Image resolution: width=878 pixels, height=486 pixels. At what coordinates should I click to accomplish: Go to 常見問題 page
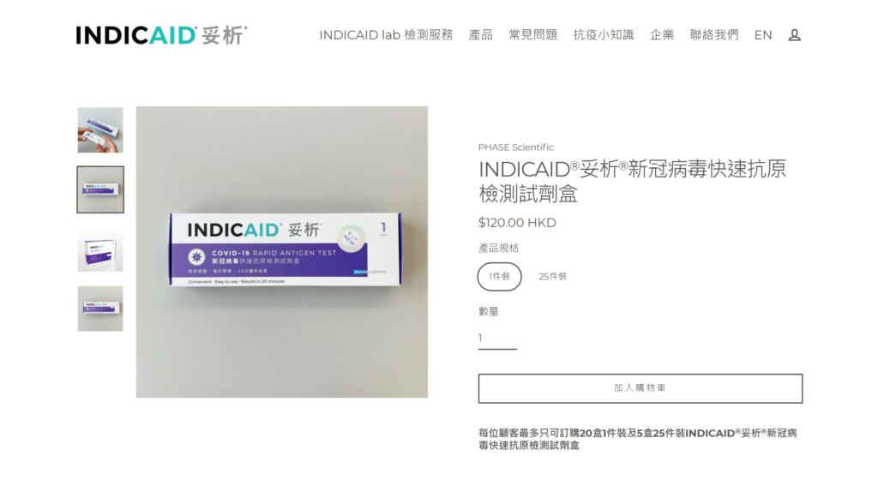(x=532, y=35)
